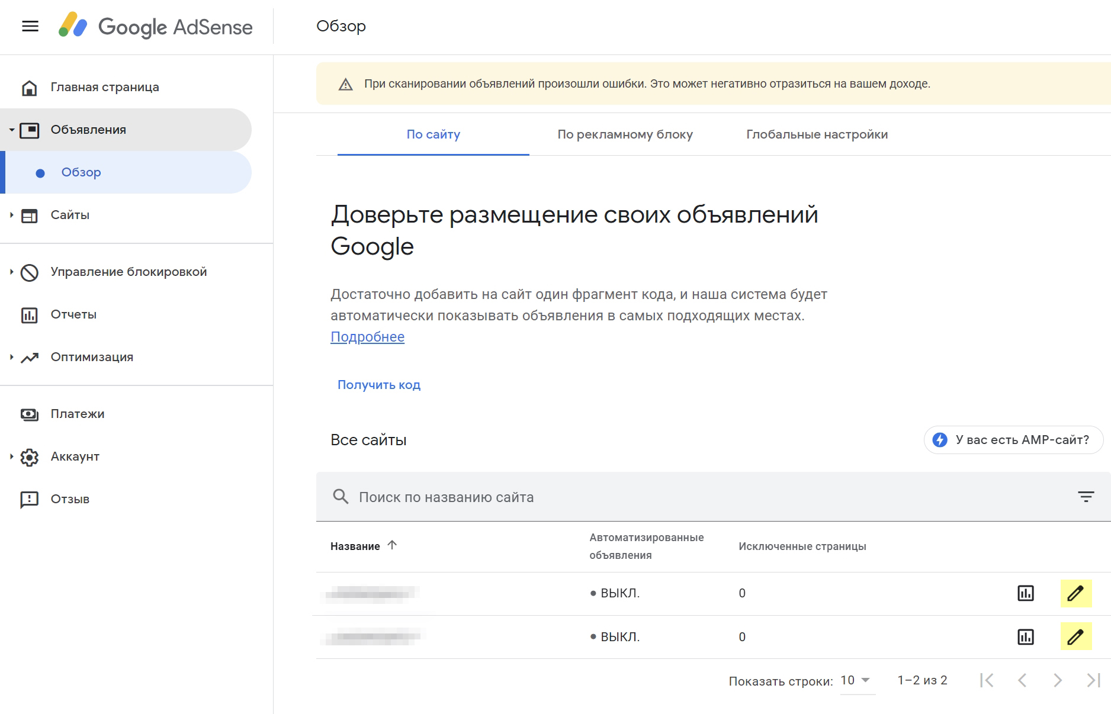1111x714 pixels.
Task: Click the AMP lightning bolt icon
Action: pyautogui.click(x=940, y=440)
